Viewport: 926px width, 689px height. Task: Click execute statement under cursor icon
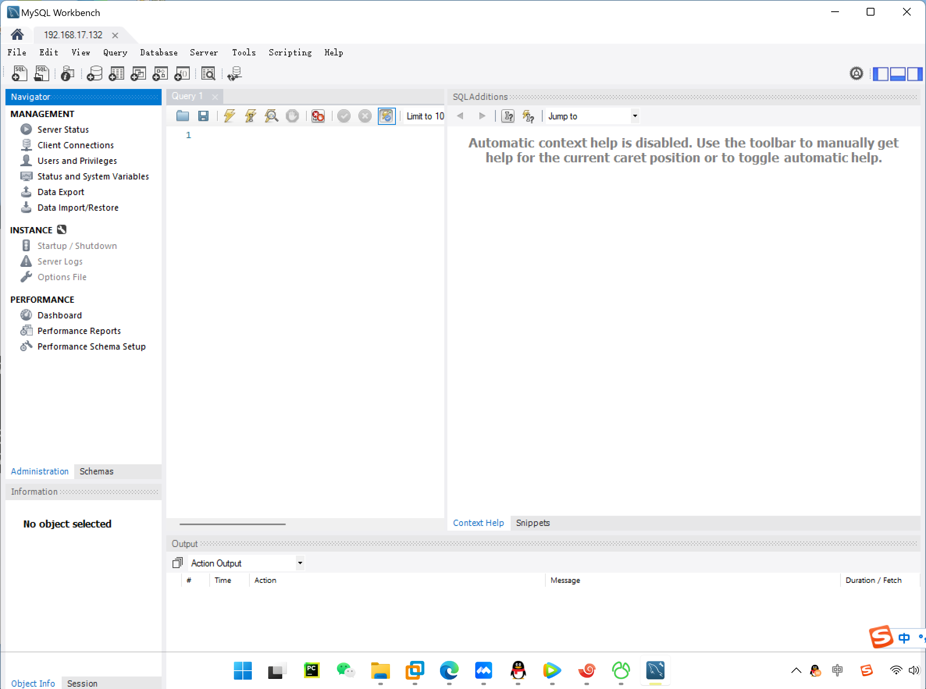tap(250, 116)
